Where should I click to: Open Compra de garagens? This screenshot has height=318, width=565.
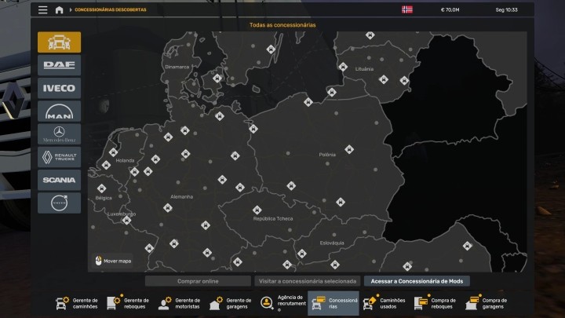(x=487, y=303)
